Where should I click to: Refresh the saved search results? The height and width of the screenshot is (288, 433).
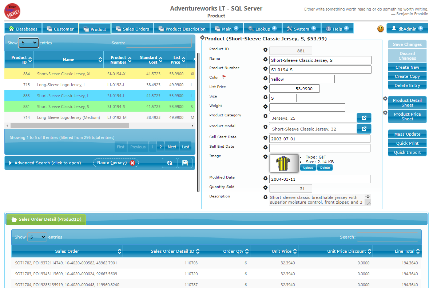pos(169,163)
